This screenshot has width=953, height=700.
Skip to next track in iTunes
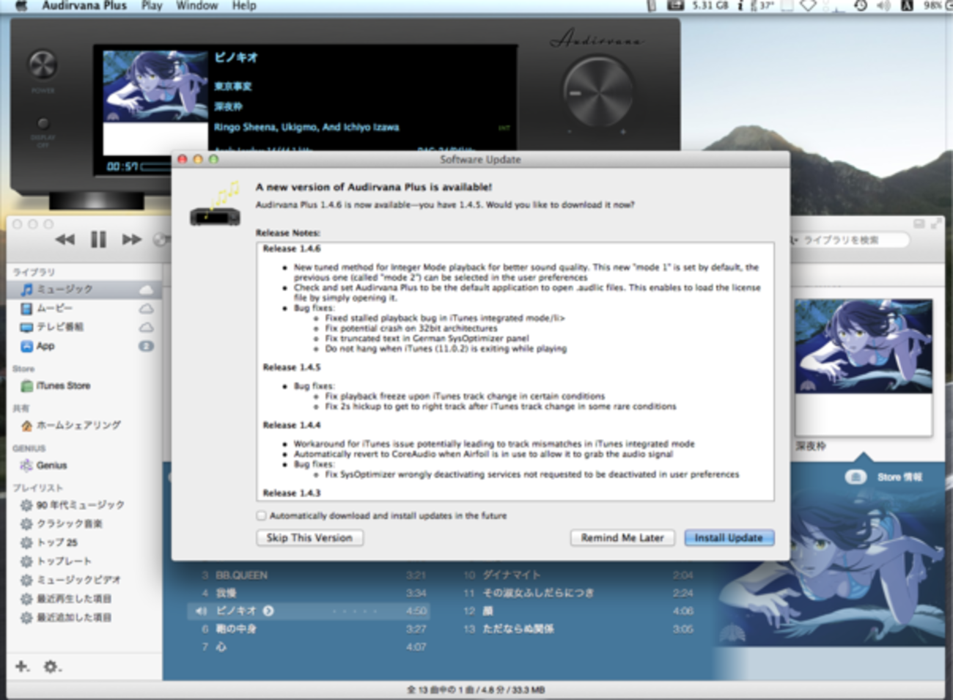[132, 239]
